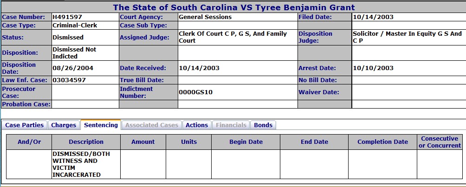Click the End Date column header
This screenshot has height=187, width=466.
pos(314,142)
